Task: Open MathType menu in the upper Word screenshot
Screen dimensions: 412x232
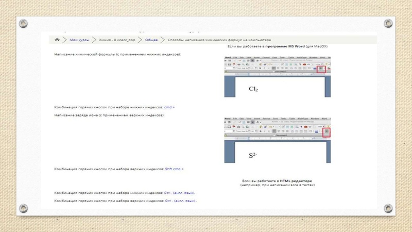Action: tap(302, 57)
